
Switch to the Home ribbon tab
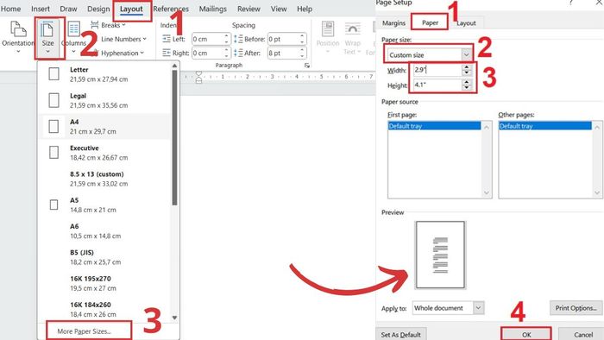pyautogui.click(x=10, y=9)
